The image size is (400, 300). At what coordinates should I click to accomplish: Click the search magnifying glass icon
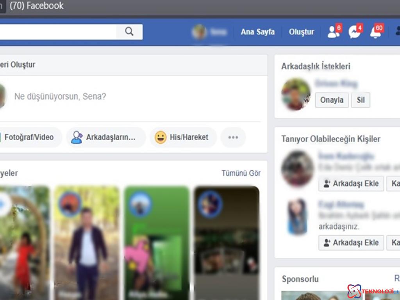[129, 32]
